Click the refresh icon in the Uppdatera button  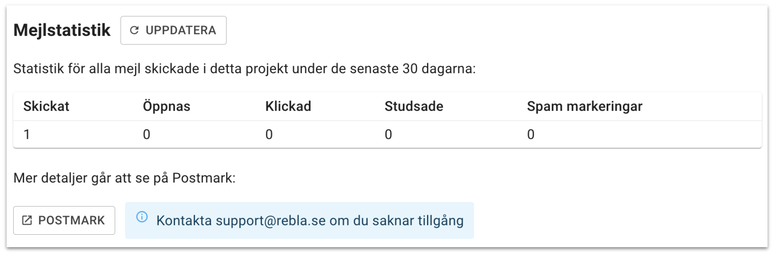(x=134, y=30)
